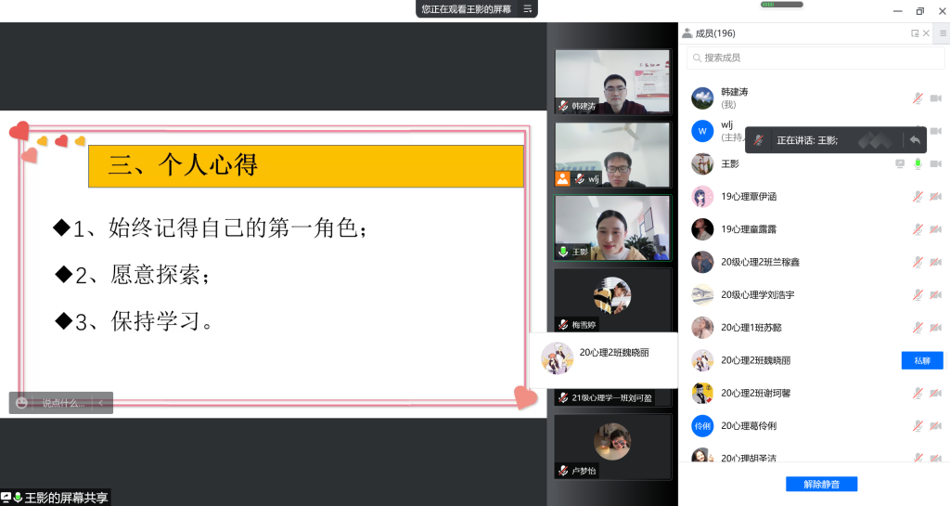Screen dimensions: 950x506
Task: Toggle 19心理童露露's camera-off icon
Action: pos(935,229)
